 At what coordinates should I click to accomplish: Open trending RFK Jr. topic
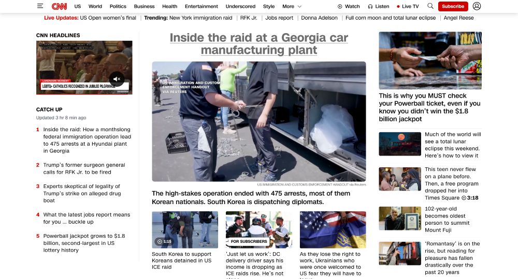pos(249,18)
